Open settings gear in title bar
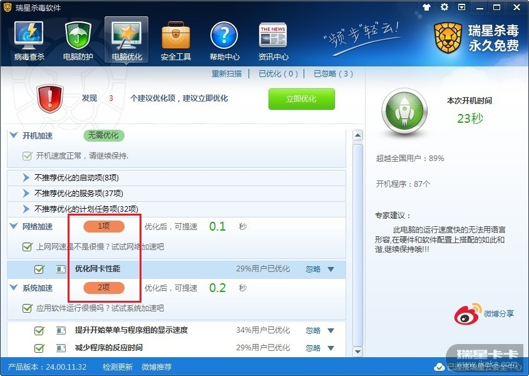 (444, 7)
